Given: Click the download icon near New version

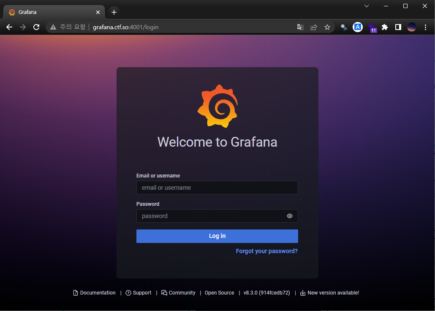Looking at the screenshot, I should [303, 293].
